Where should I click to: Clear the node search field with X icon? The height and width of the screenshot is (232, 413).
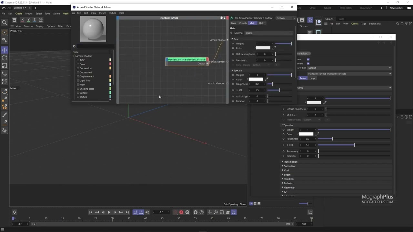click(x=74, y=46)
